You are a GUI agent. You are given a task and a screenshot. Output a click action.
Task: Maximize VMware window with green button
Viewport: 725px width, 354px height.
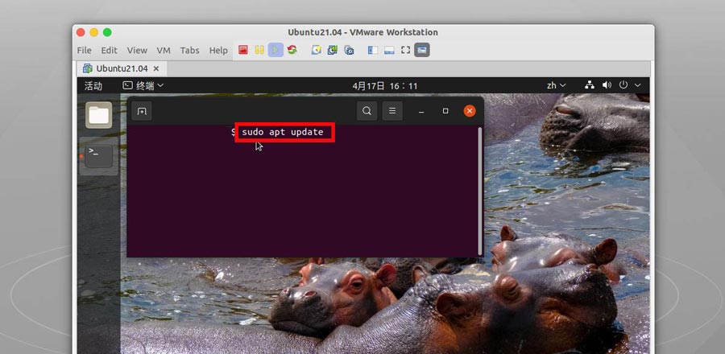(107, 32)
